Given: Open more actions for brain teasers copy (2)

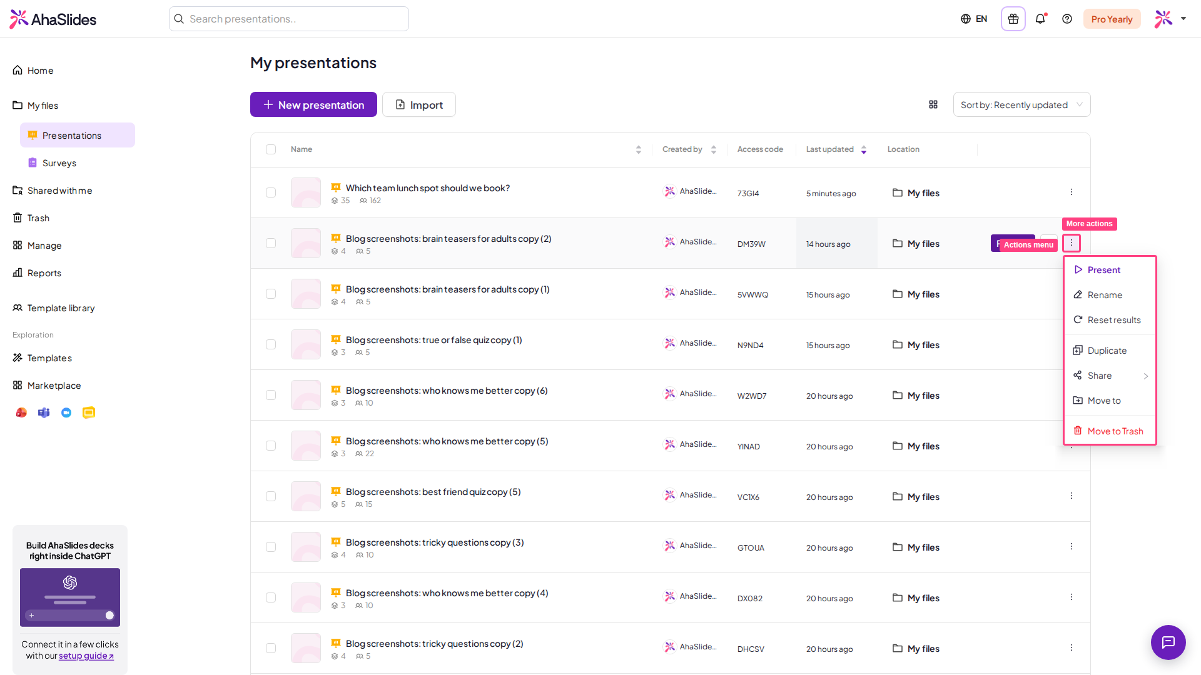Looking at the screenshot, I should 1072,242.
